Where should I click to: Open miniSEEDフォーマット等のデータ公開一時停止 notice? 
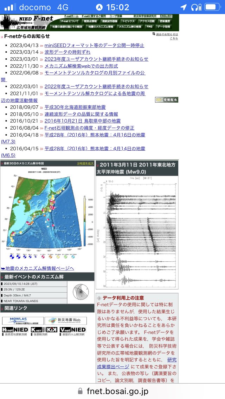tap(94, 45)
